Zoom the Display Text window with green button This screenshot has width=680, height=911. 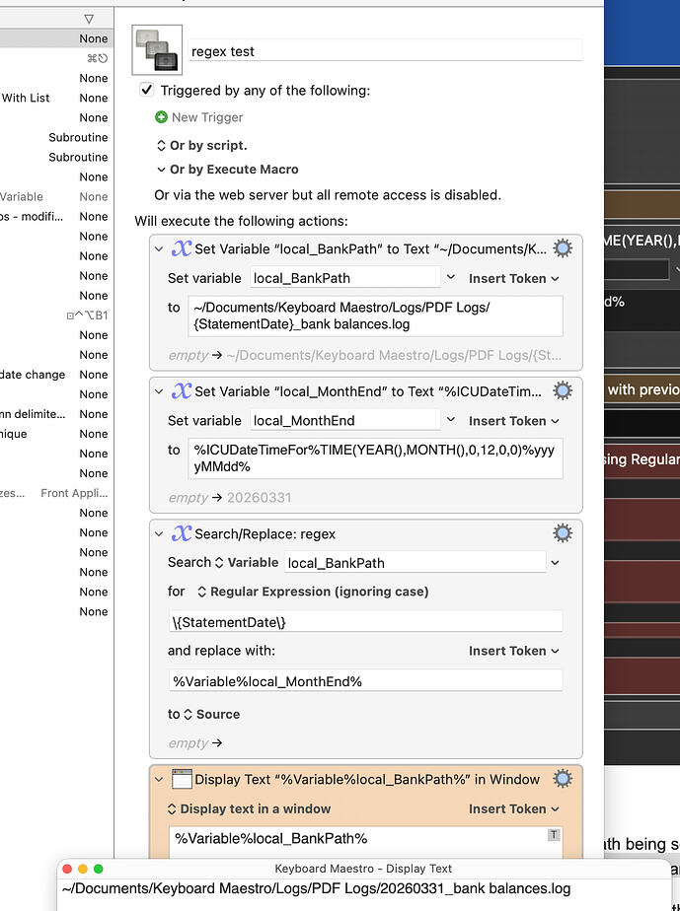tap(99, 869)
